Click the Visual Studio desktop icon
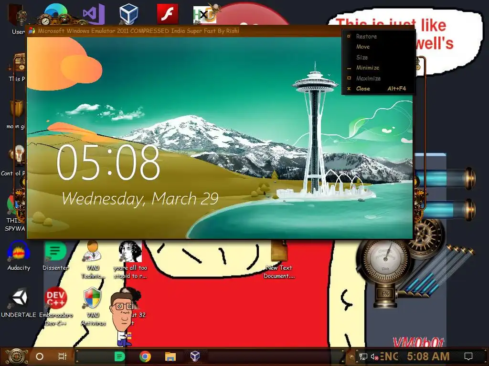The height and width of the screenshot is (366, 489). 94,14
